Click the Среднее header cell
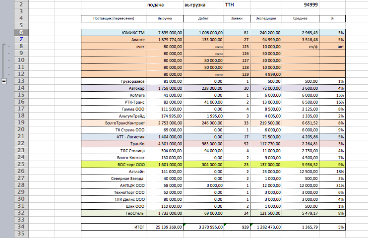 300,18
